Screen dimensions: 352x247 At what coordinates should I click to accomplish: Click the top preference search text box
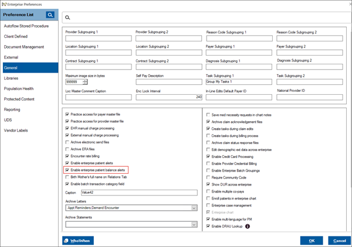click(207, 18)
